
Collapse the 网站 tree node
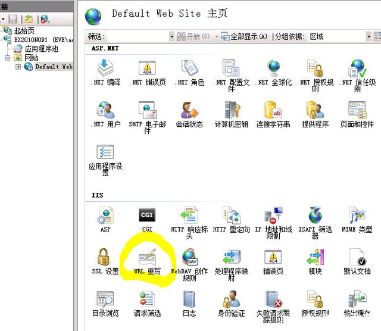point(8,58)
